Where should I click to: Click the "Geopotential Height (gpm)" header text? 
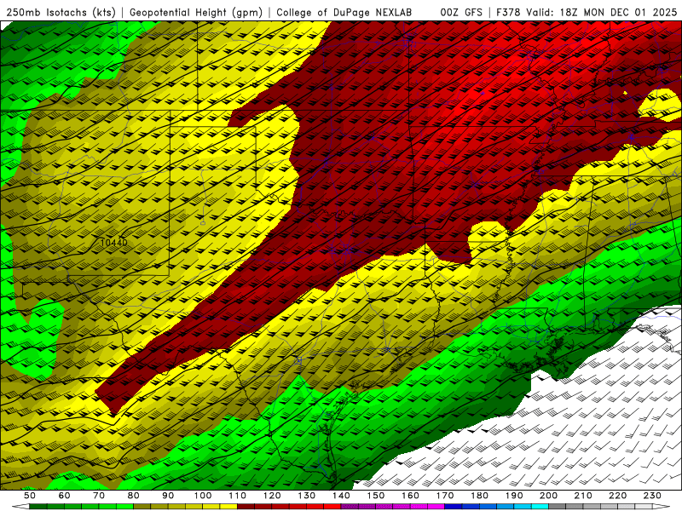coord(196,12)
